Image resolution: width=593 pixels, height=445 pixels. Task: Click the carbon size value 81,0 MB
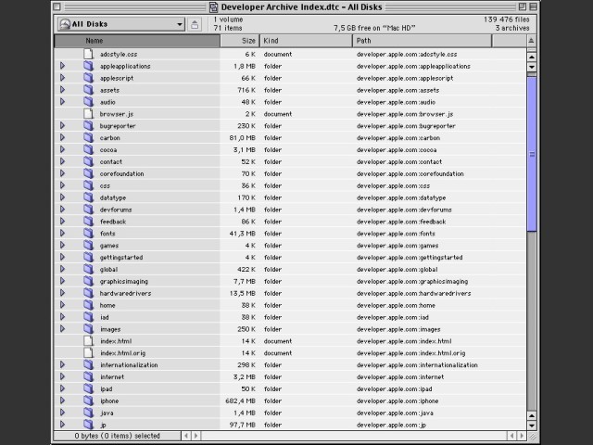click(x=243, y=138)
